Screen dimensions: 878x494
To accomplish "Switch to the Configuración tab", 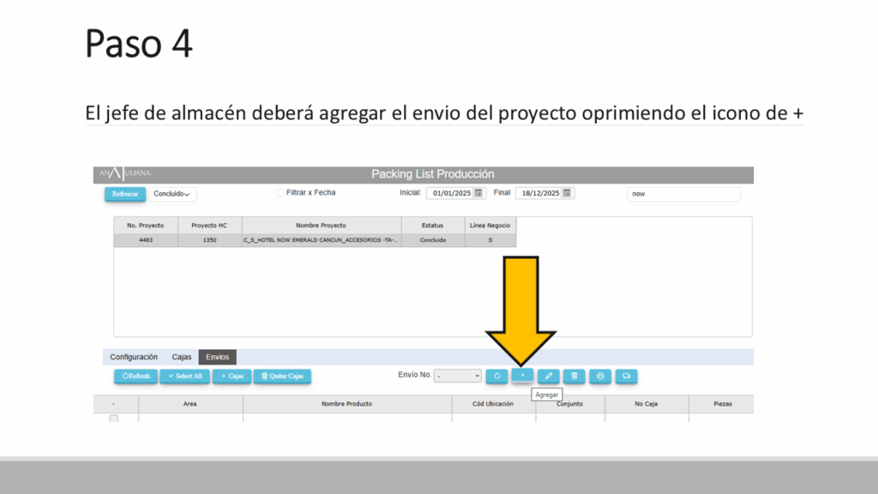I will pyautogui.click(x=134, y=357).
